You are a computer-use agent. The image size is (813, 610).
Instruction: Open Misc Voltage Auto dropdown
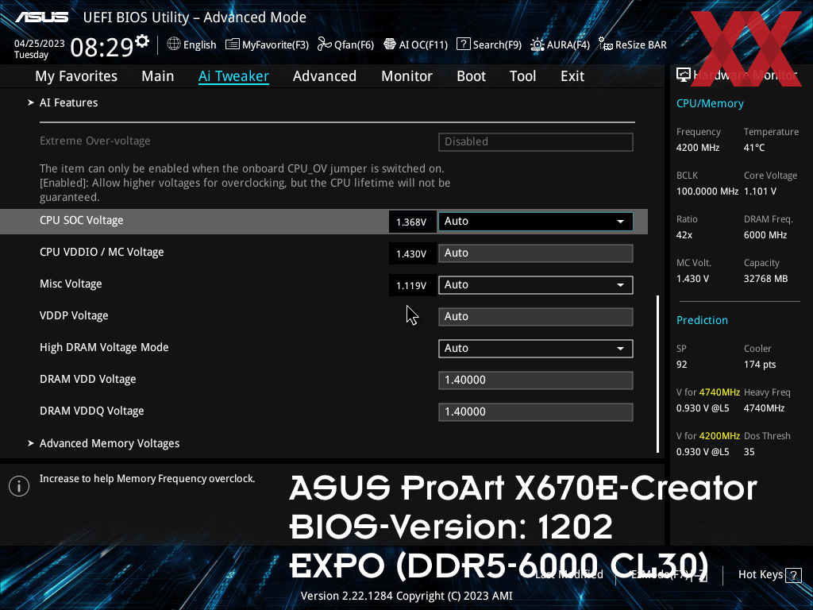coord(536,285)
